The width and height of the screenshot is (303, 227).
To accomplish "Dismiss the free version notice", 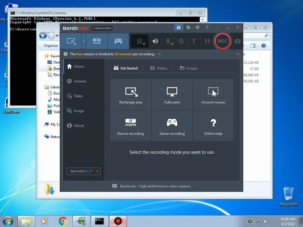I will click(159, 54).
